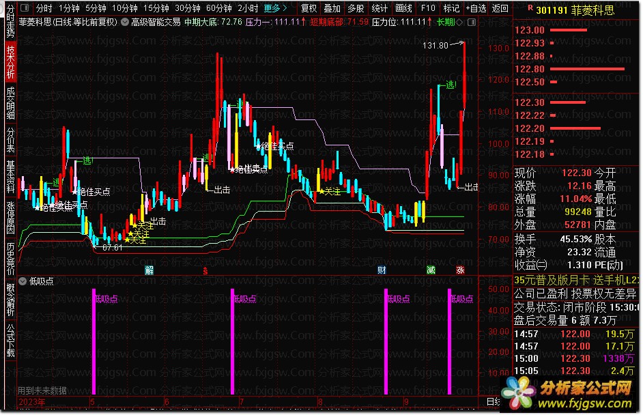Click the 67.61 low price label

(113, 248)
